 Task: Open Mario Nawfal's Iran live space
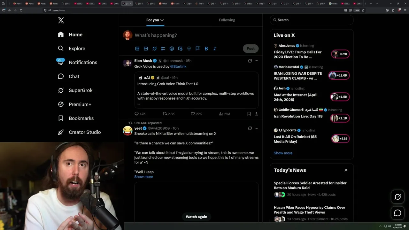[297, 76]
